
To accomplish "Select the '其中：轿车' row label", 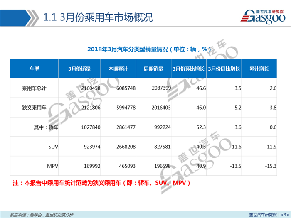I will [46, 127].
